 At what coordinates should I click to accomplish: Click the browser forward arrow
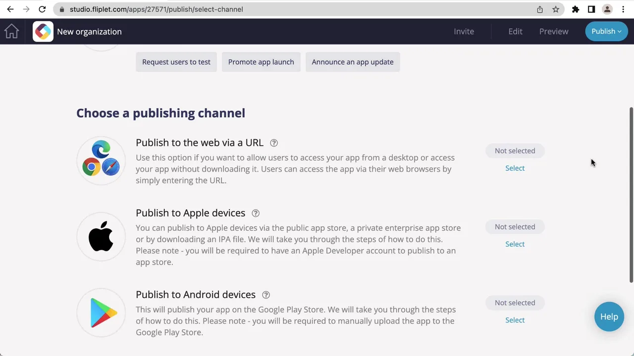(26, 9)
